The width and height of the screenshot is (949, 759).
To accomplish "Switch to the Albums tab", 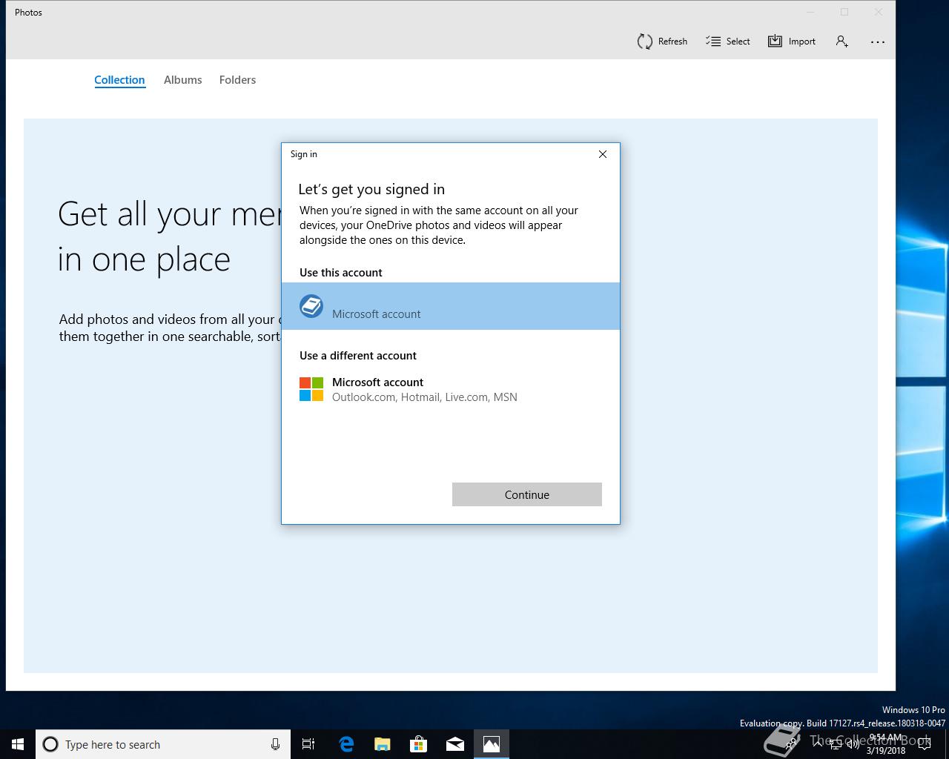I will tap(182, 80).
